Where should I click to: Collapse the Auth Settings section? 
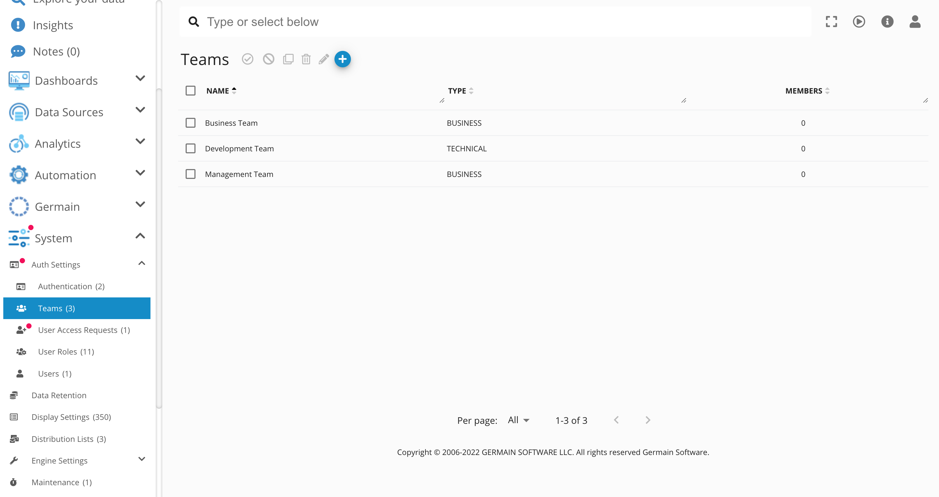click(141, 264)
